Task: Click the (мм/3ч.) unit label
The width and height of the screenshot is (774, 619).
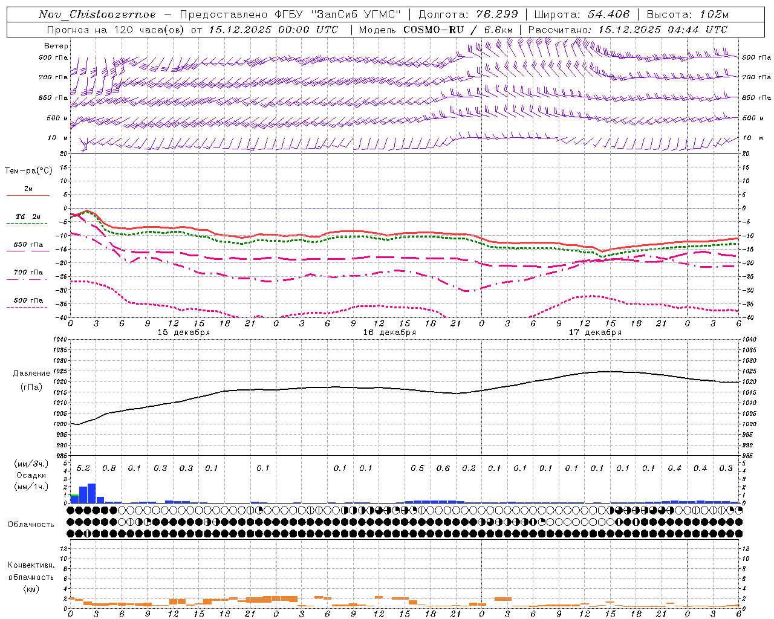Action: [x=31, y=464]
